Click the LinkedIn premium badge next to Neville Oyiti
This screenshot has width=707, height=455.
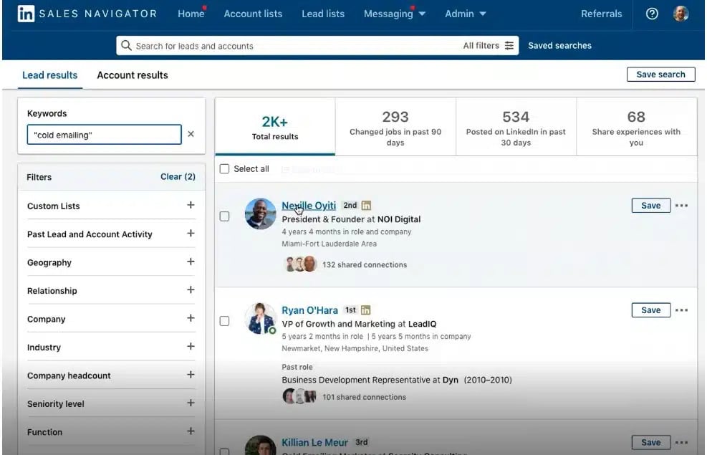[366, 205]
